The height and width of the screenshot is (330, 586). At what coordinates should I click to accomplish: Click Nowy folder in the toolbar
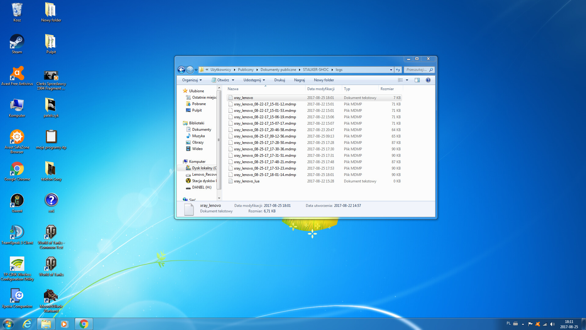point(324,80)
